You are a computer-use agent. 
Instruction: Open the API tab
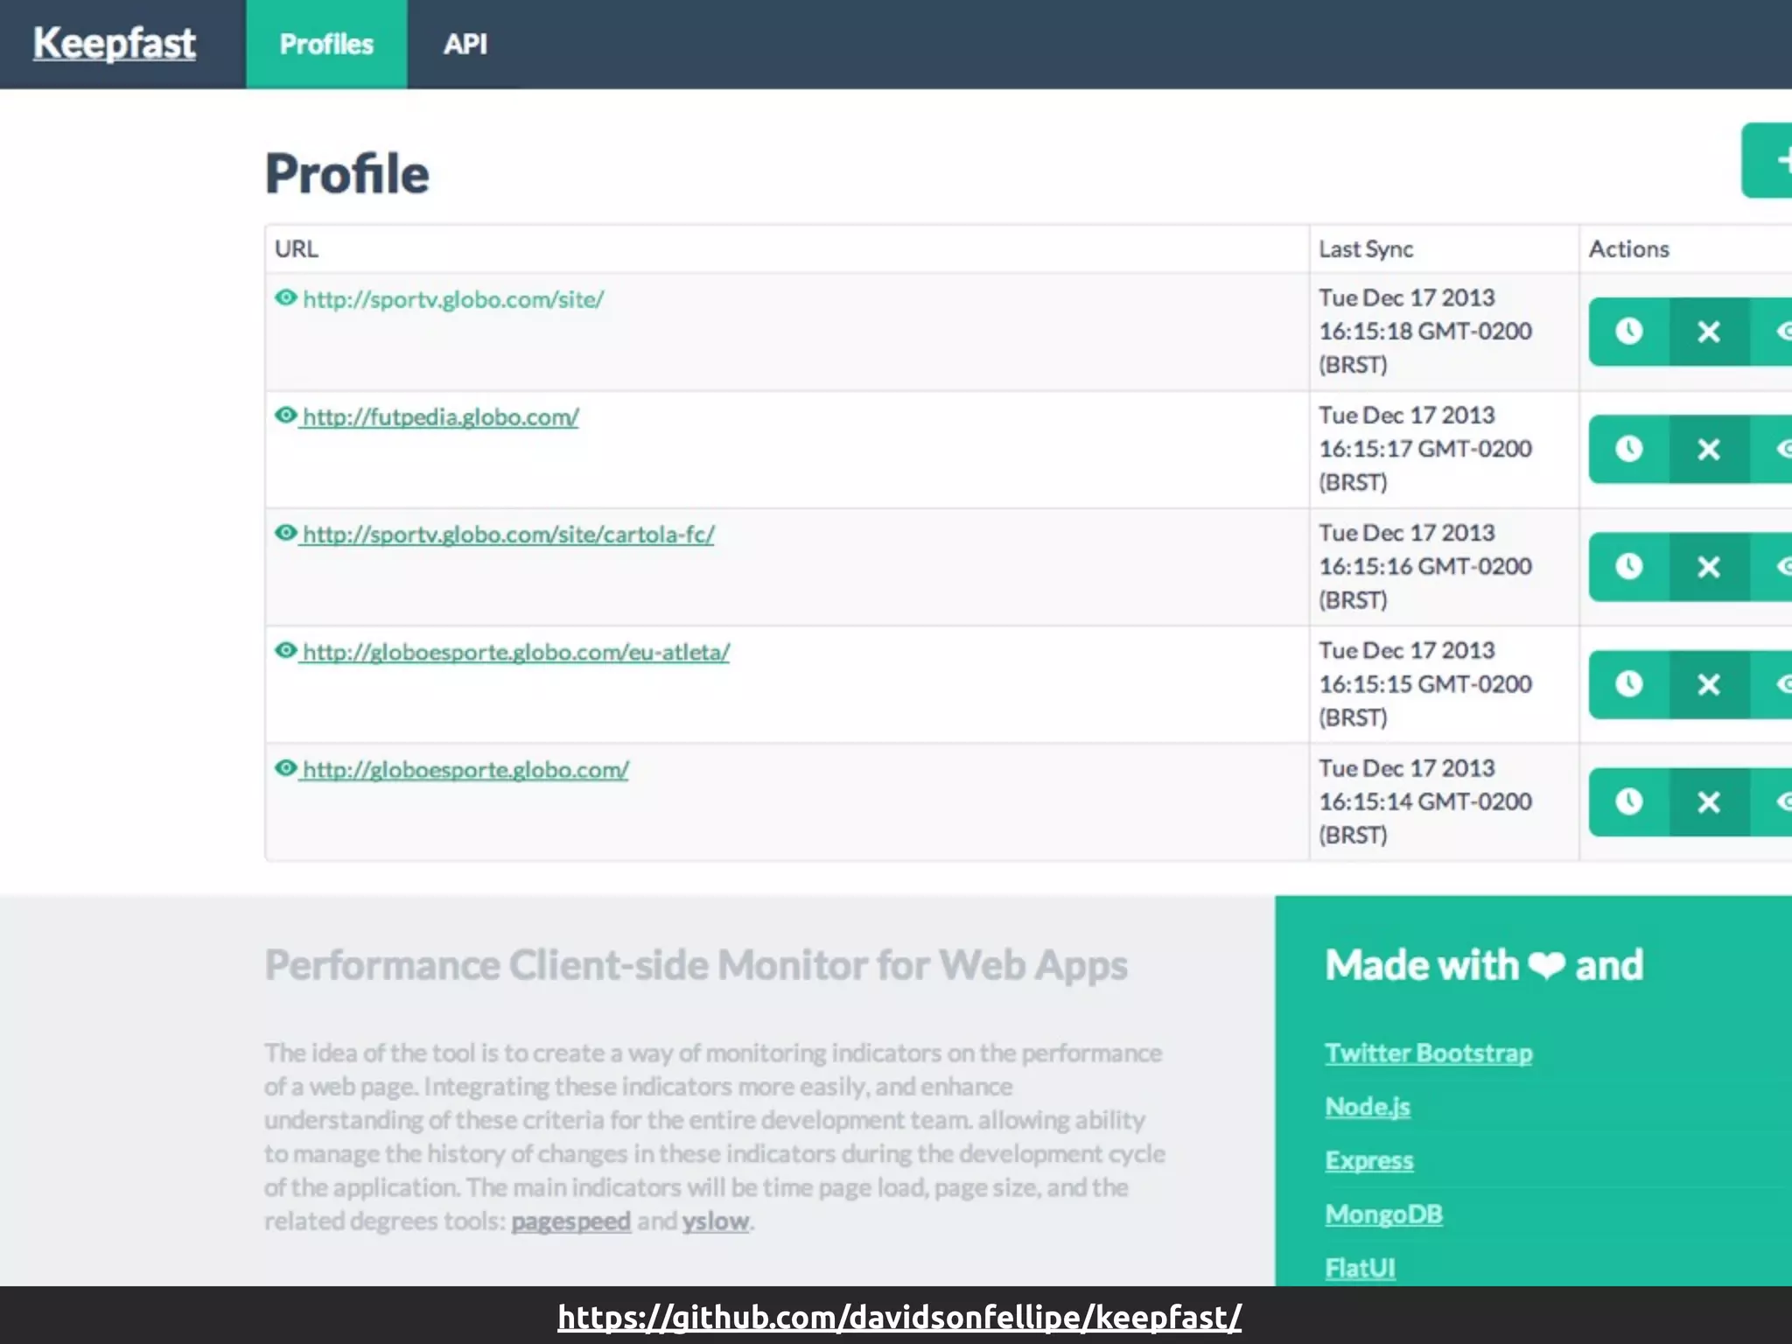465,45
